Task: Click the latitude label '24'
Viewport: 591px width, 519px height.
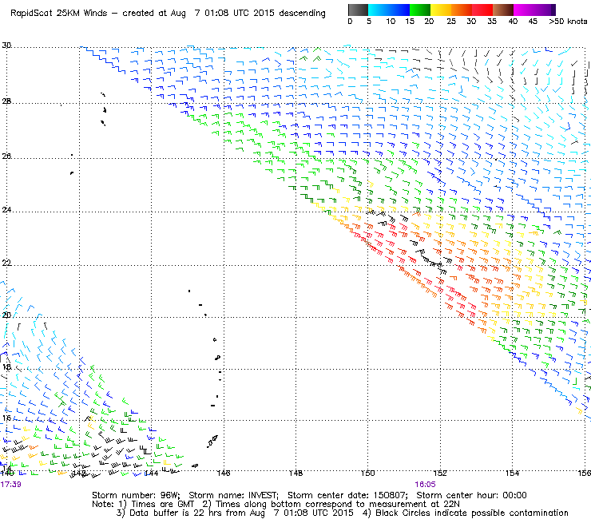Action: coord(6,209)
